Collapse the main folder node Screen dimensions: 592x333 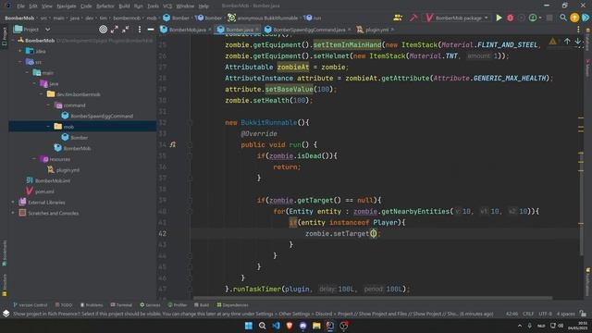[27, 72]
